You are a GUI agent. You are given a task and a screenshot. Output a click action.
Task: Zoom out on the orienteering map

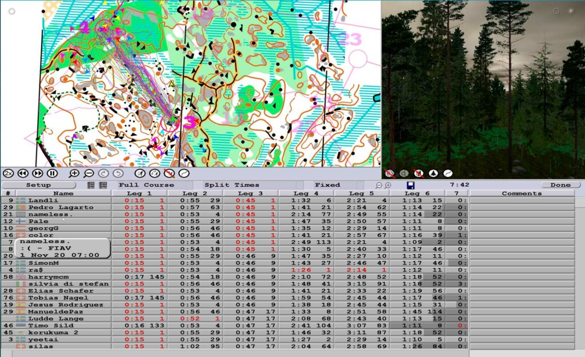89,174
